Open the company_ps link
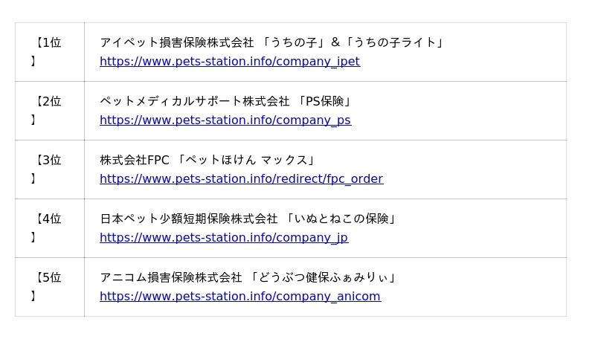The width and height of the screenshot is (595, 339). 225,120
